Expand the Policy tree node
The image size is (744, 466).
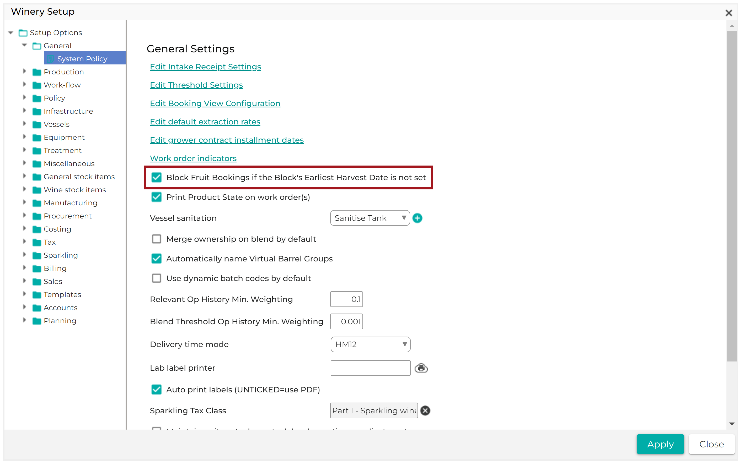[x=24, y=98]
